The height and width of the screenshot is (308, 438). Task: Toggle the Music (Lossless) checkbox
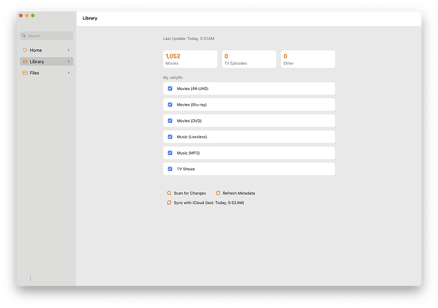coord(170,137)
